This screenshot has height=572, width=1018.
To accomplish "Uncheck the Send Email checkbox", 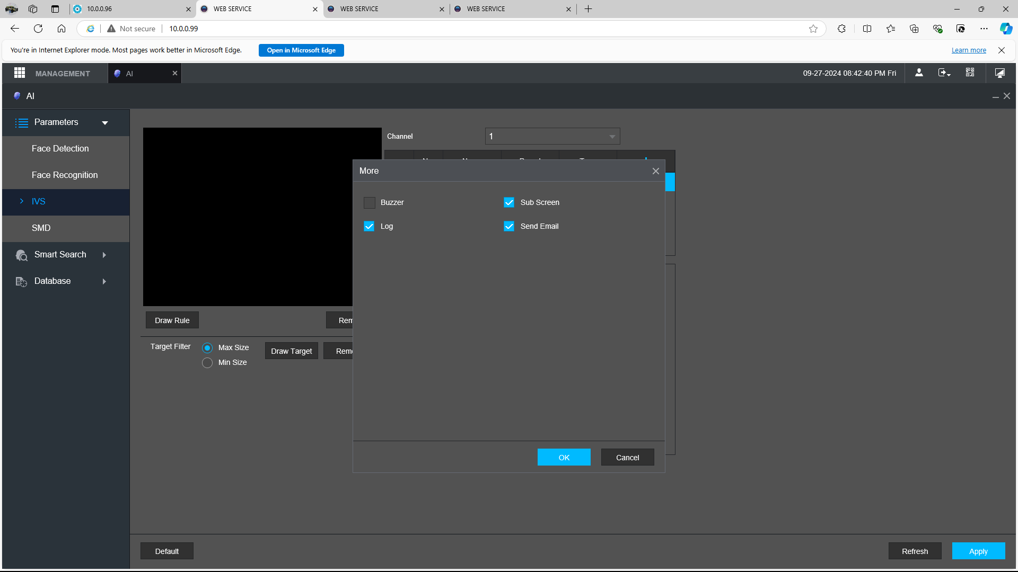I will coord(509,227).
